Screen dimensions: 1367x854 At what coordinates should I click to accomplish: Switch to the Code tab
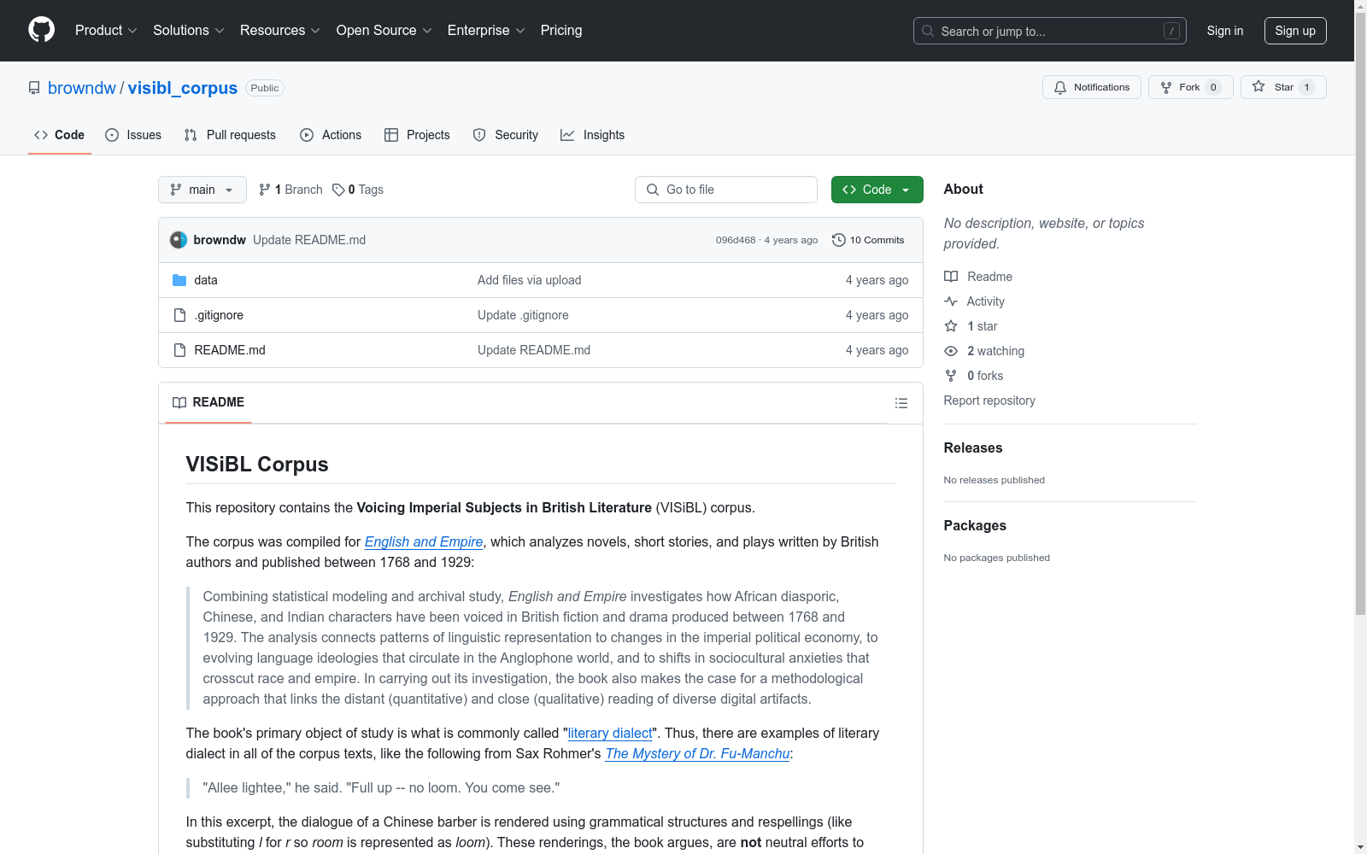60,135
